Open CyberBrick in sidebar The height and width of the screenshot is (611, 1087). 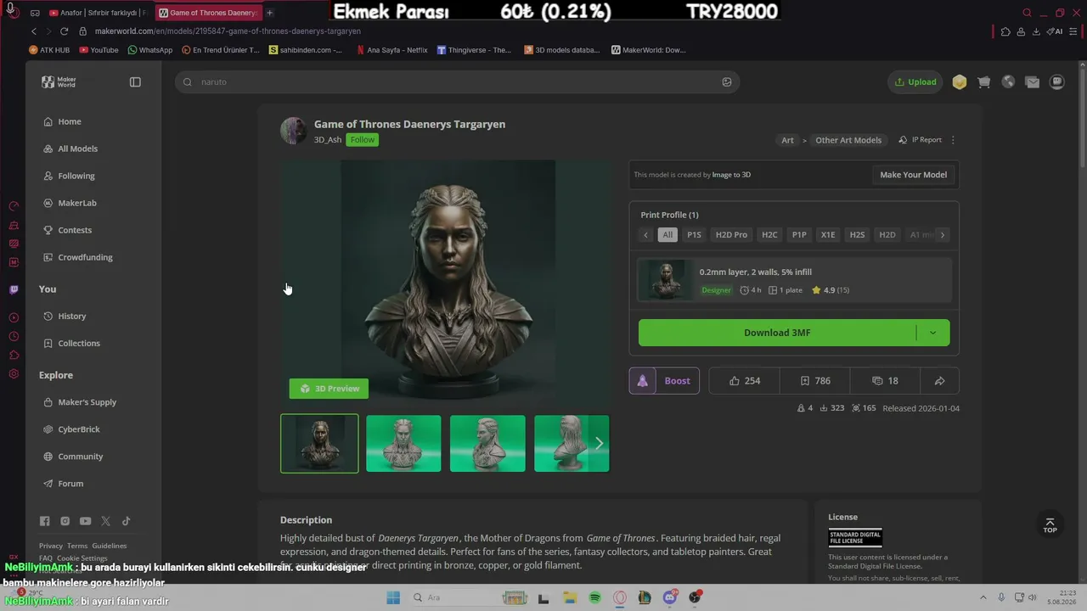click(79, 429)
